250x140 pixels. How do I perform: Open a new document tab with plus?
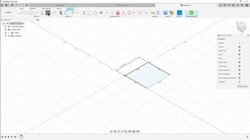click(220, 5)
